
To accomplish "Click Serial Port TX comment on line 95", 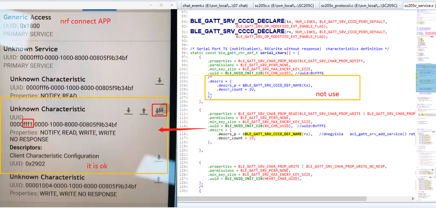I will 289,49.
